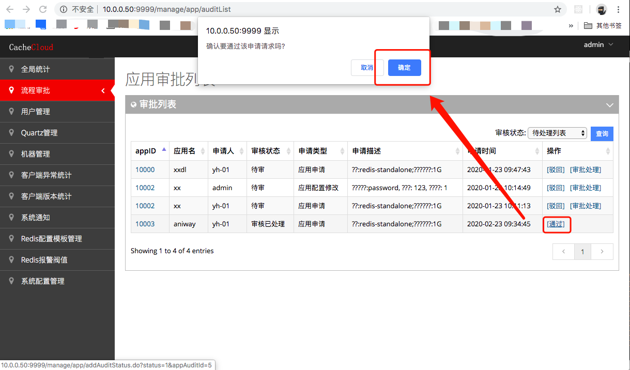Click CacheCloud logo
The width and height of the screenshot is (630, 370).
pyautogui.click(x=31, y=47)
